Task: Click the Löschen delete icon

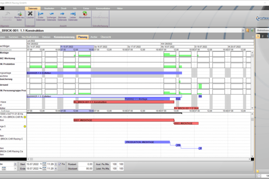Action: tap(30, 13)
